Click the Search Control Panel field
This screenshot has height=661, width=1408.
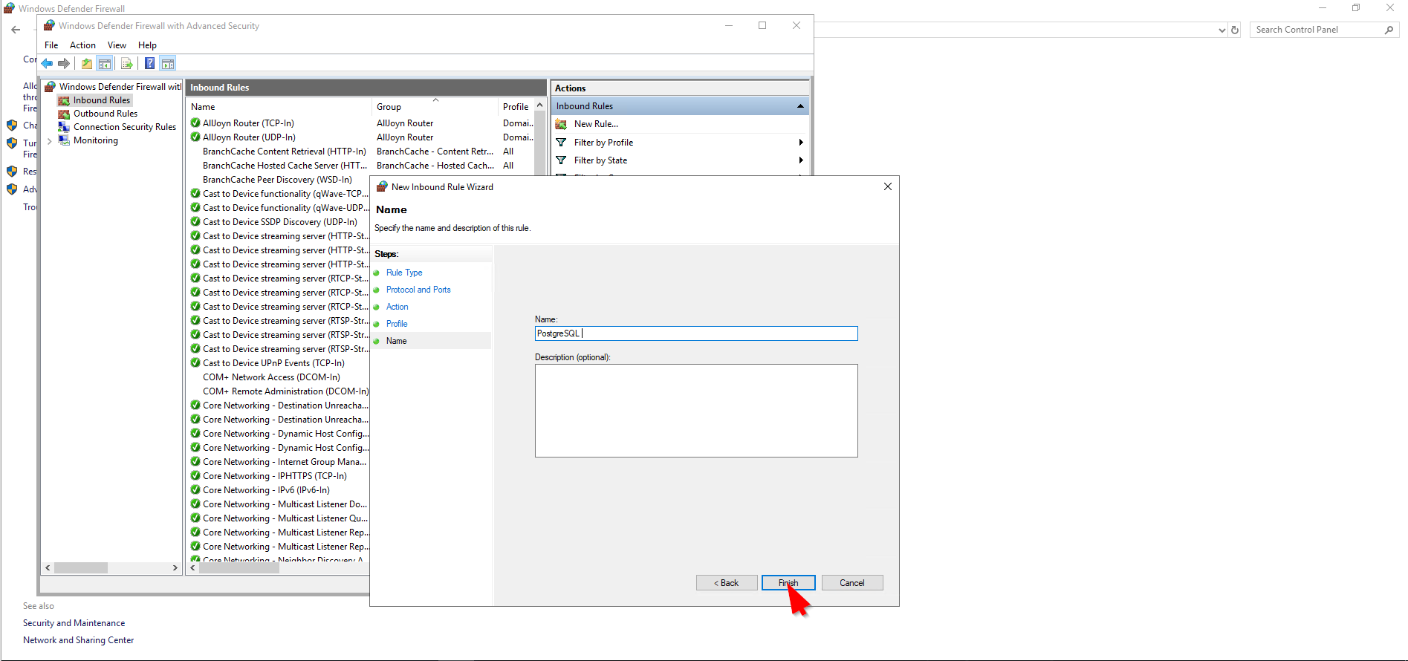coord(1317,30)
